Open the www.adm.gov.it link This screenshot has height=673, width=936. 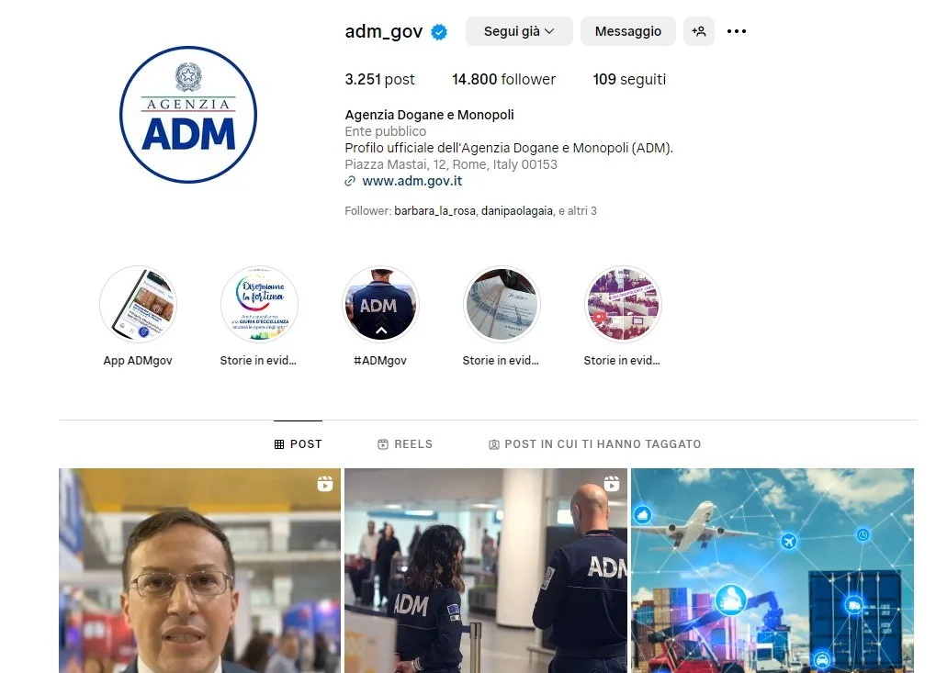[412, 181]
